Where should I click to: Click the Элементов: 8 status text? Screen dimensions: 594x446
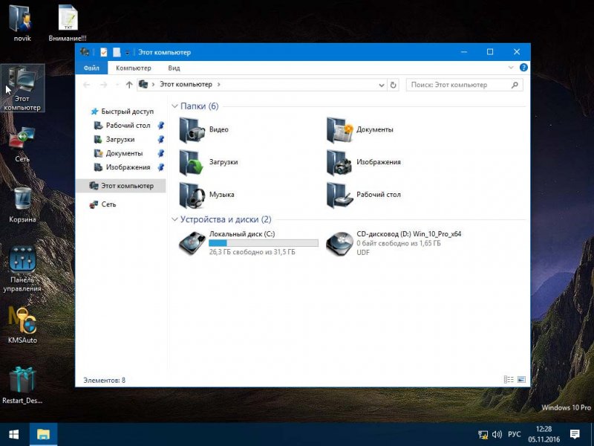click(x=104, y=380)
